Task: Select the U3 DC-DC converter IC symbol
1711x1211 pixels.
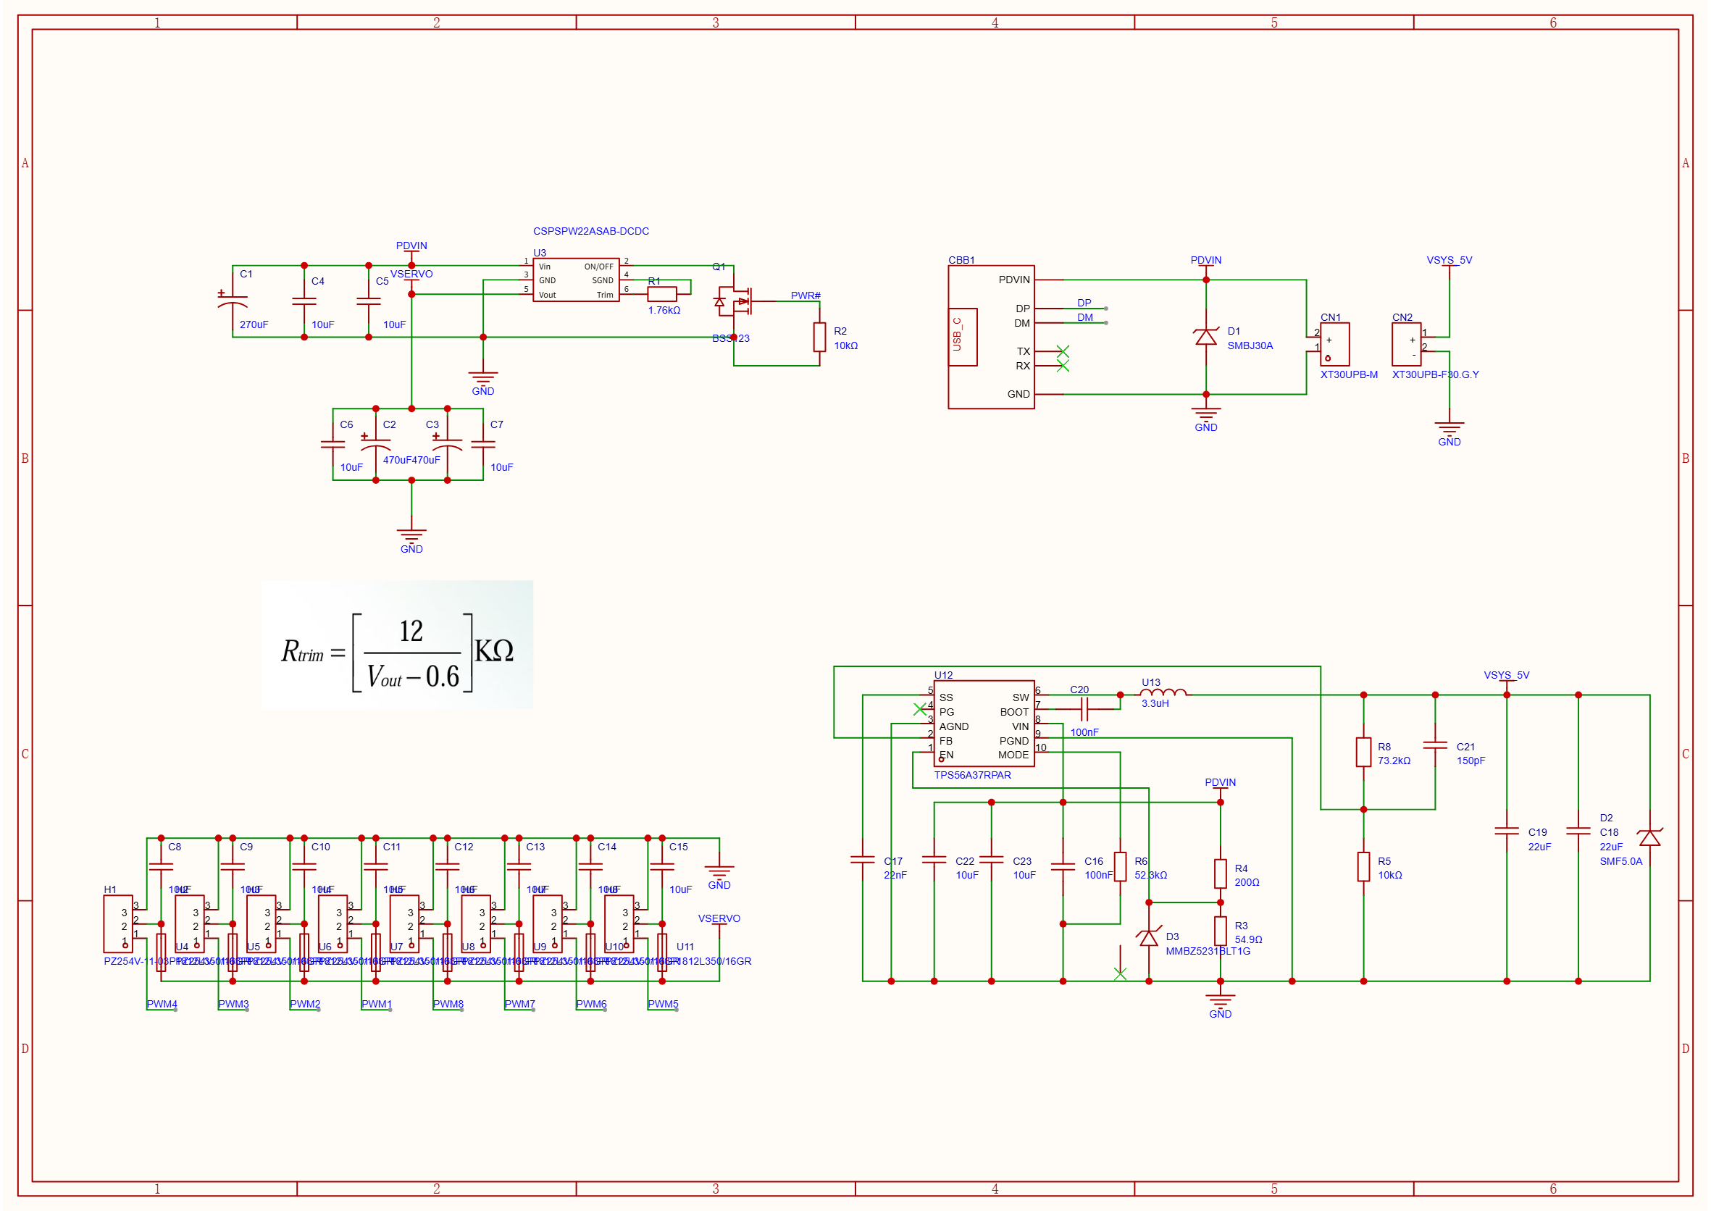Action: coord(575,280)
